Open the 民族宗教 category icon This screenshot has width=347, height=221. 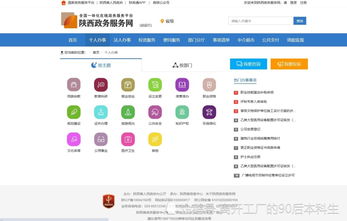point(74,84)
